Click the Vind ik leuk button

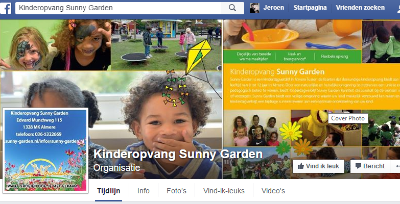318,166
